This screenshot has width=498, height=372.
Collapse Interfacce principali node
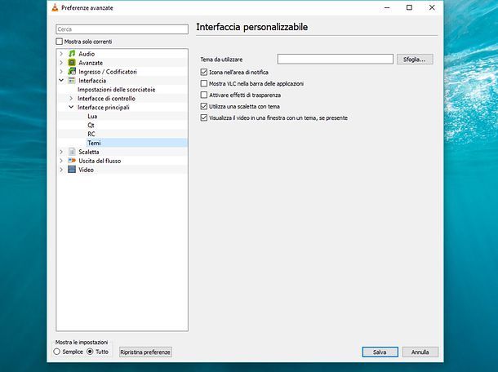pos(71,108)
